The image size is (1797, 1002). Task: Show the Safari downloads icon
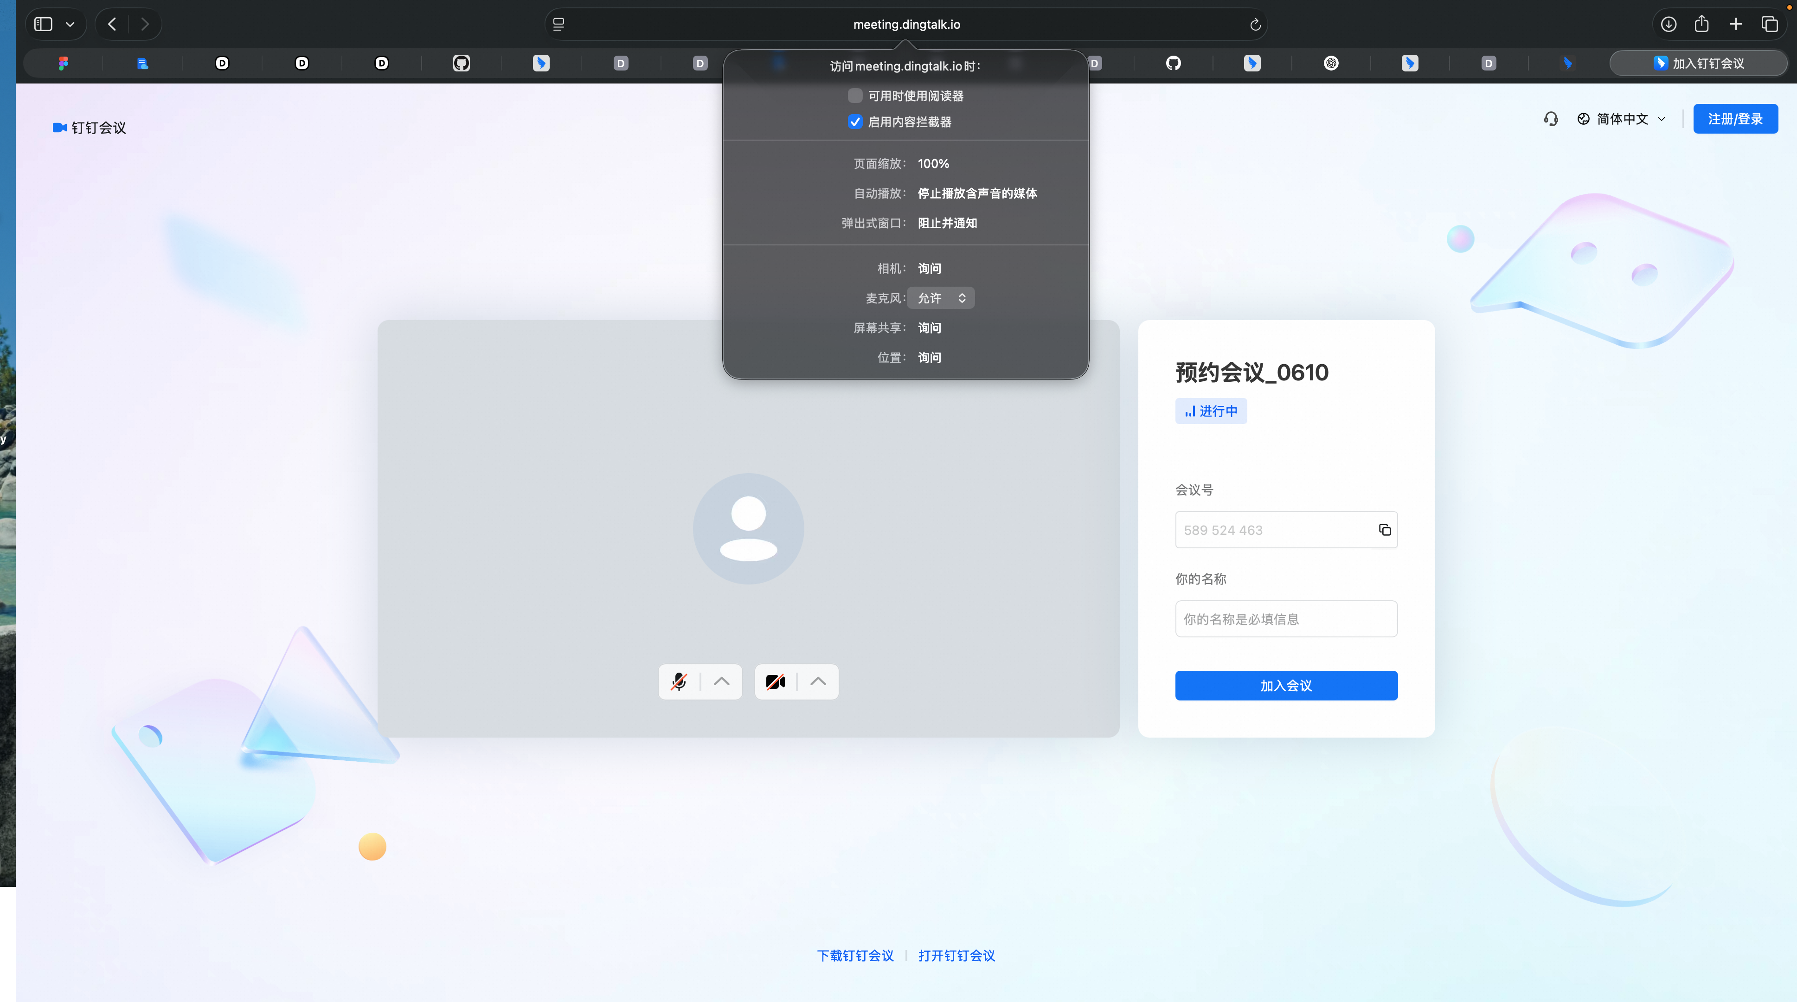pyautogui.click(x=1668, y=25)
